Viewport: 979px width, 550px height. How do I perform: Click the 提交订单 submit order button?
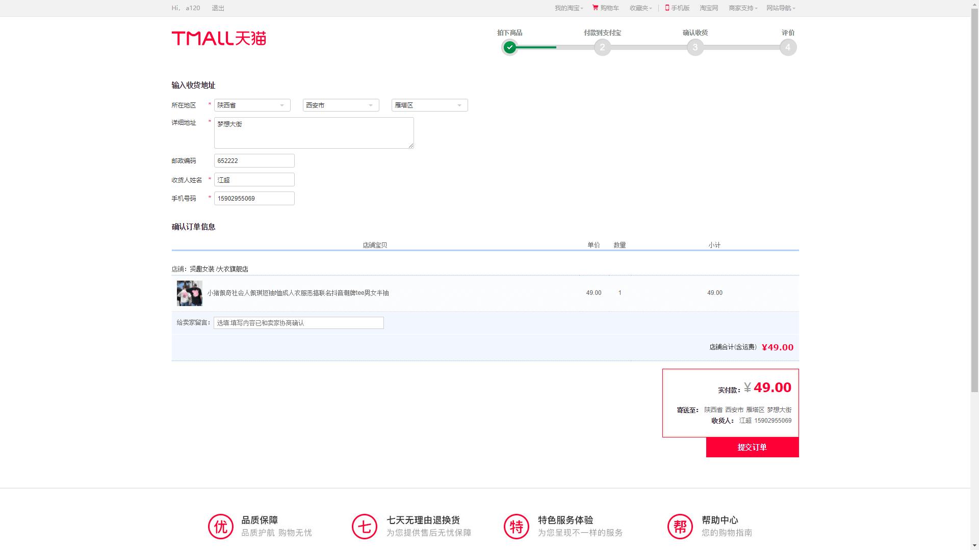click(752, 447)
